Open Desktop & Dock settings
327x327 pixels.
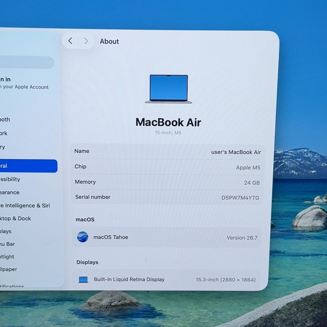point(16,218)
